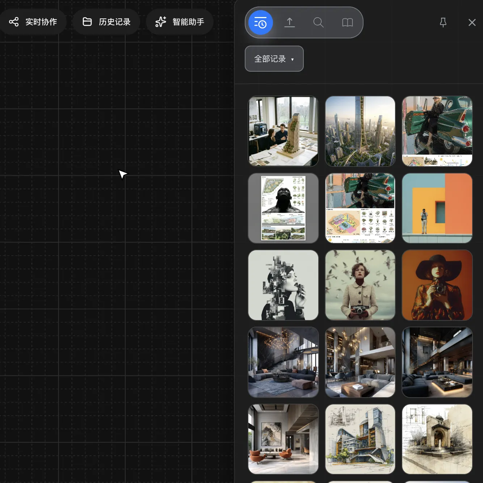Open the history records tab icon

pyautogui.click(x=260, y=22)
